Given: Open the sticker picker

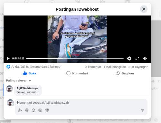Looking at the screenshot, I should coord(47,110).
